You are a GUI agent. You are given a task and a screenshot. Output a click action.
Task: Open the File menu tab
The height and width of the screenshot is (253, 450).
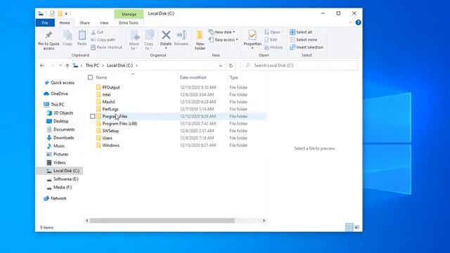pyautogui.click(x=45, y=22)
